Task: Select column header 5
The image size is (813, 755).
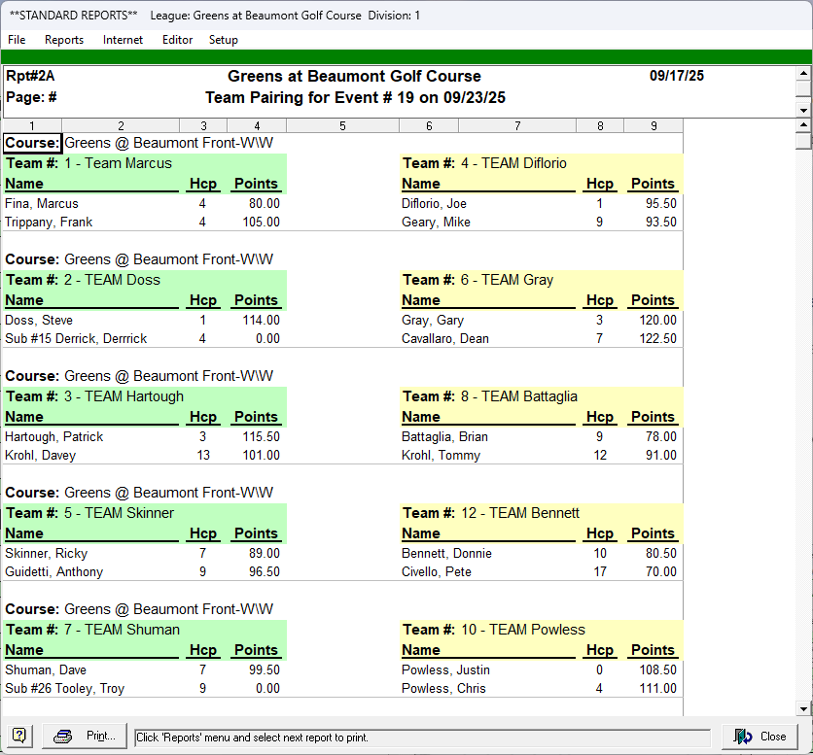Action: pos(342,125)
